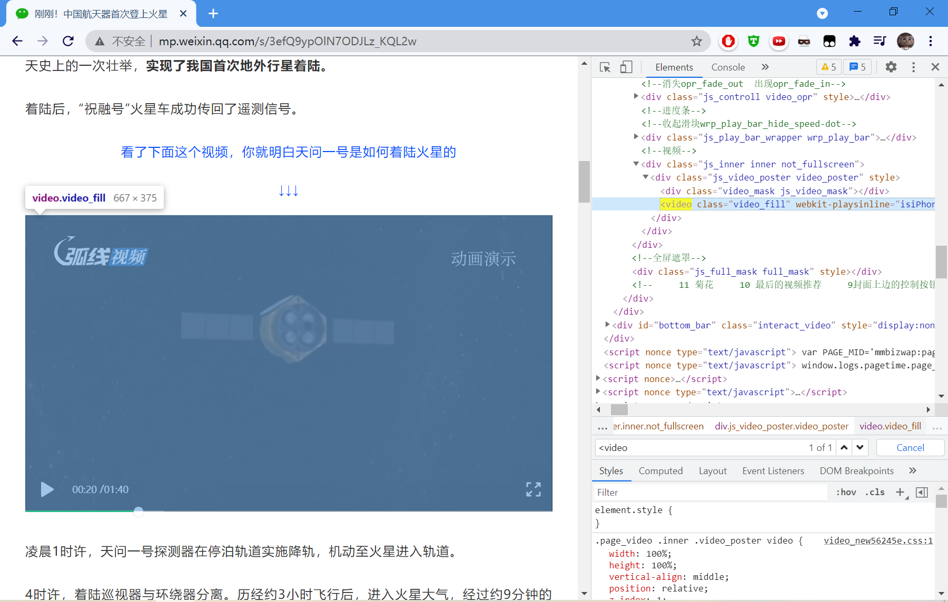The image size is (948, 602).
Task: Toggle the device toolbar
Action: (x=626, y=67)
